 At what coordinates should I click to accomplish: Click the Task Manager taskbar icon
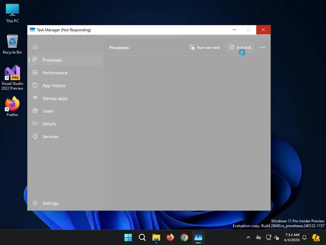point(198,237)
